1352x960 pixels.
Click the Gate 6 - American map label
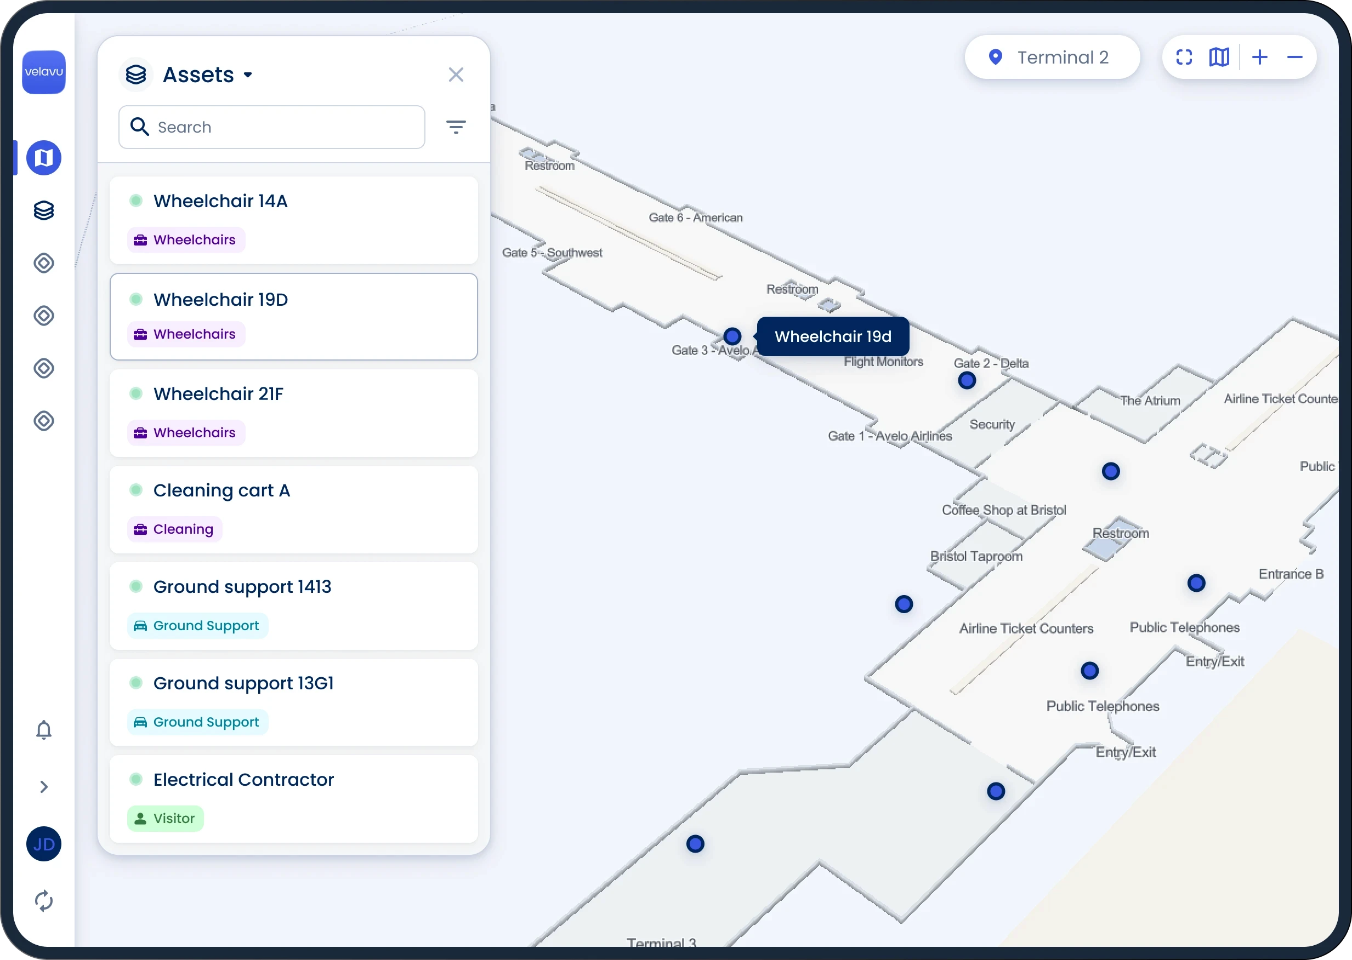pyautogui.click(x=696, y=218)
